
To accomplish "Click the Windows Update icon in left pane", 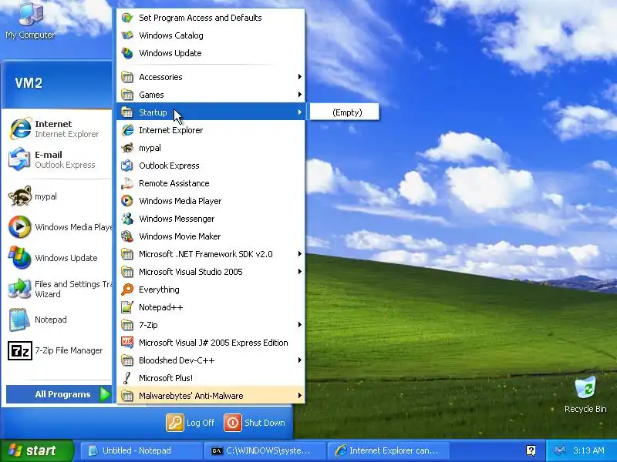I will click(20, 257).
